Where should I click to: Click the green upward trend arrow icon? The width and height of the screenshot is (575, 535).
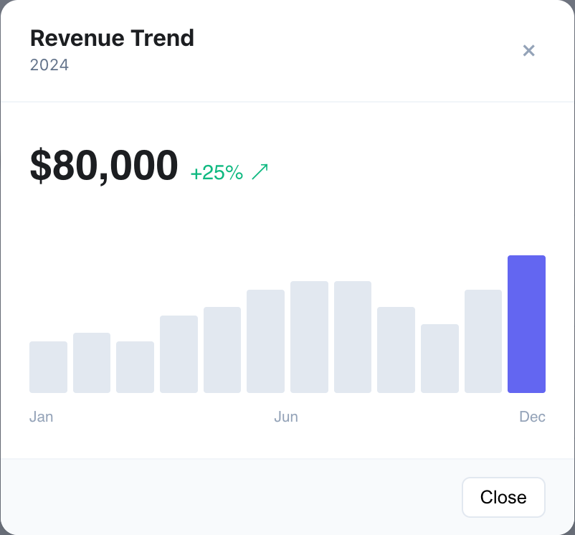260,171
